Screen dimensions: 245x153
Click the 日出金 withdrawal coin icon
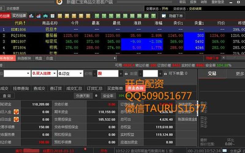click(x=16, y=119)
